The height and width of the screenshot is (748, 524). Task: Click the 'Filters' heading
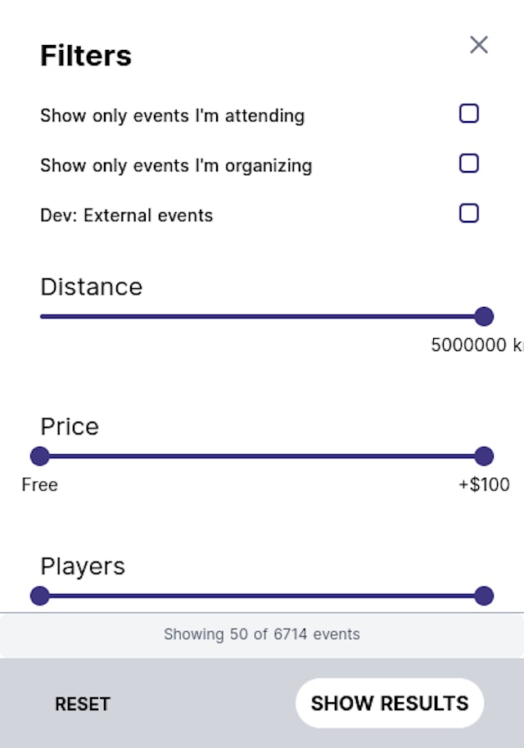86,56
